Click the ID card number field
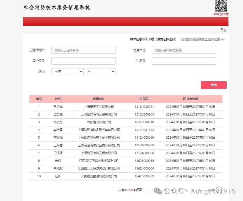Viewport: 243px width, 201px height. (x=83, y=61)
